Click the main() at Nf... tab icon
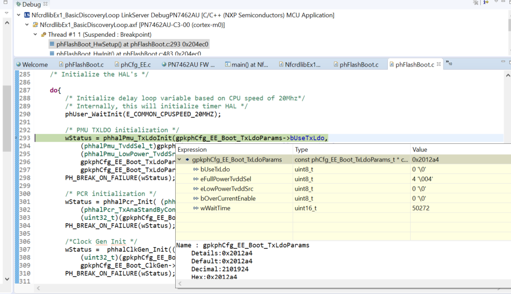This screenshot has width=511, height=294. [228, 64]
